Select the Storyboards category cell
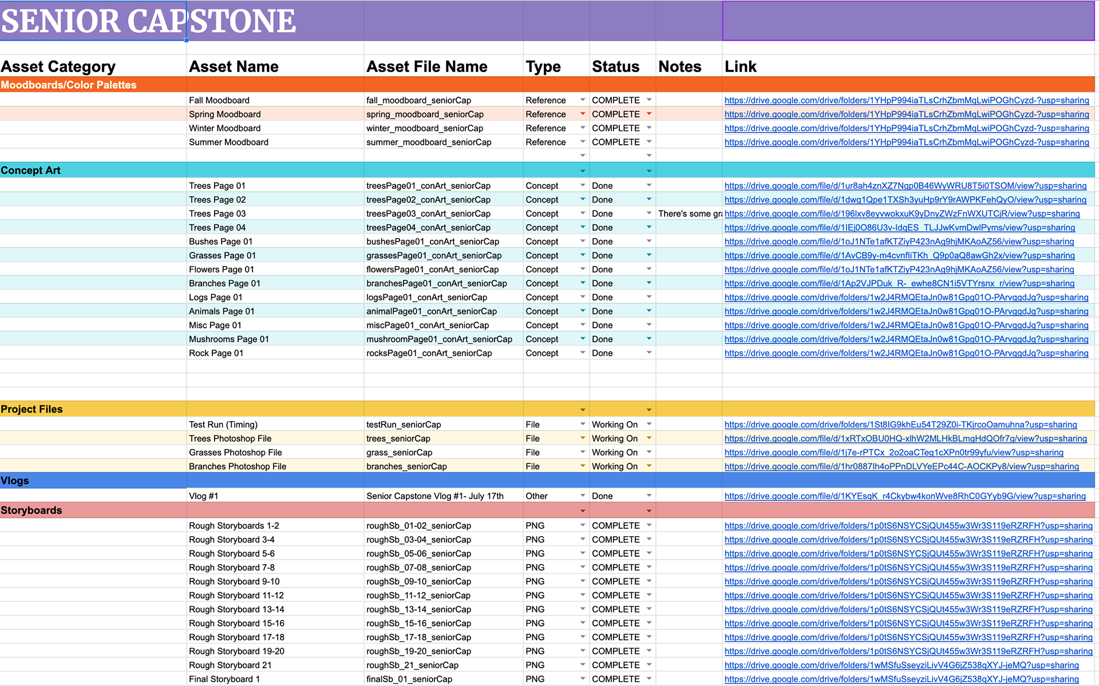This screenshot has height=686, width=1099. tap(93, 510)
